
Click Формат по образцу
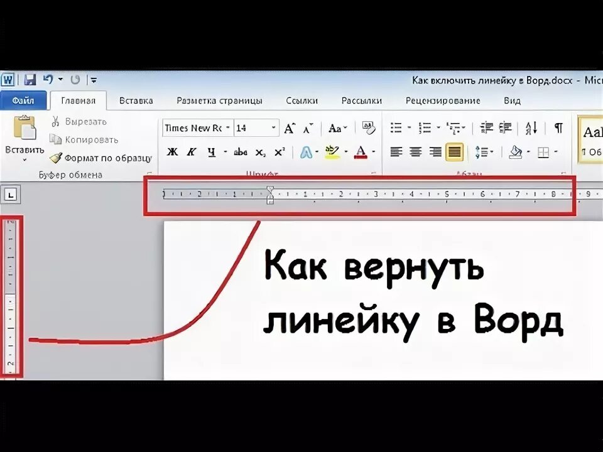click(100, 158)
